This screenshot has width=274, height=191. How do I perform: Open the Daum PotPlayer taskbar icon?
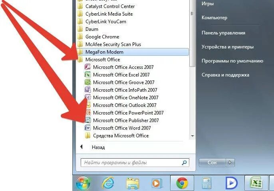231,183
